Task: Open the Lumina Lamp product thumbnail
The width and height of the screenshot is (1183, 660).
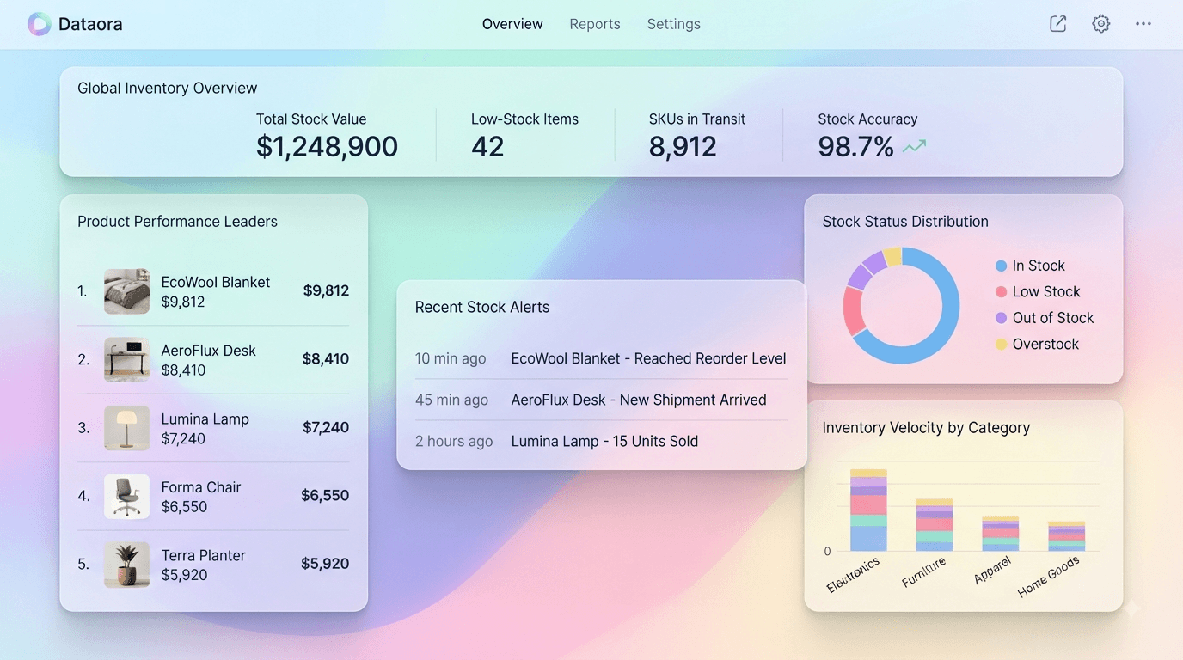Action: coord(126,428)
